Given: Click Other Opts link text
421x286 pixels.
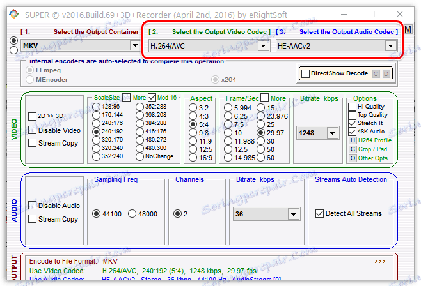Looking at the screenshot, I should click(x=373, y=158).
